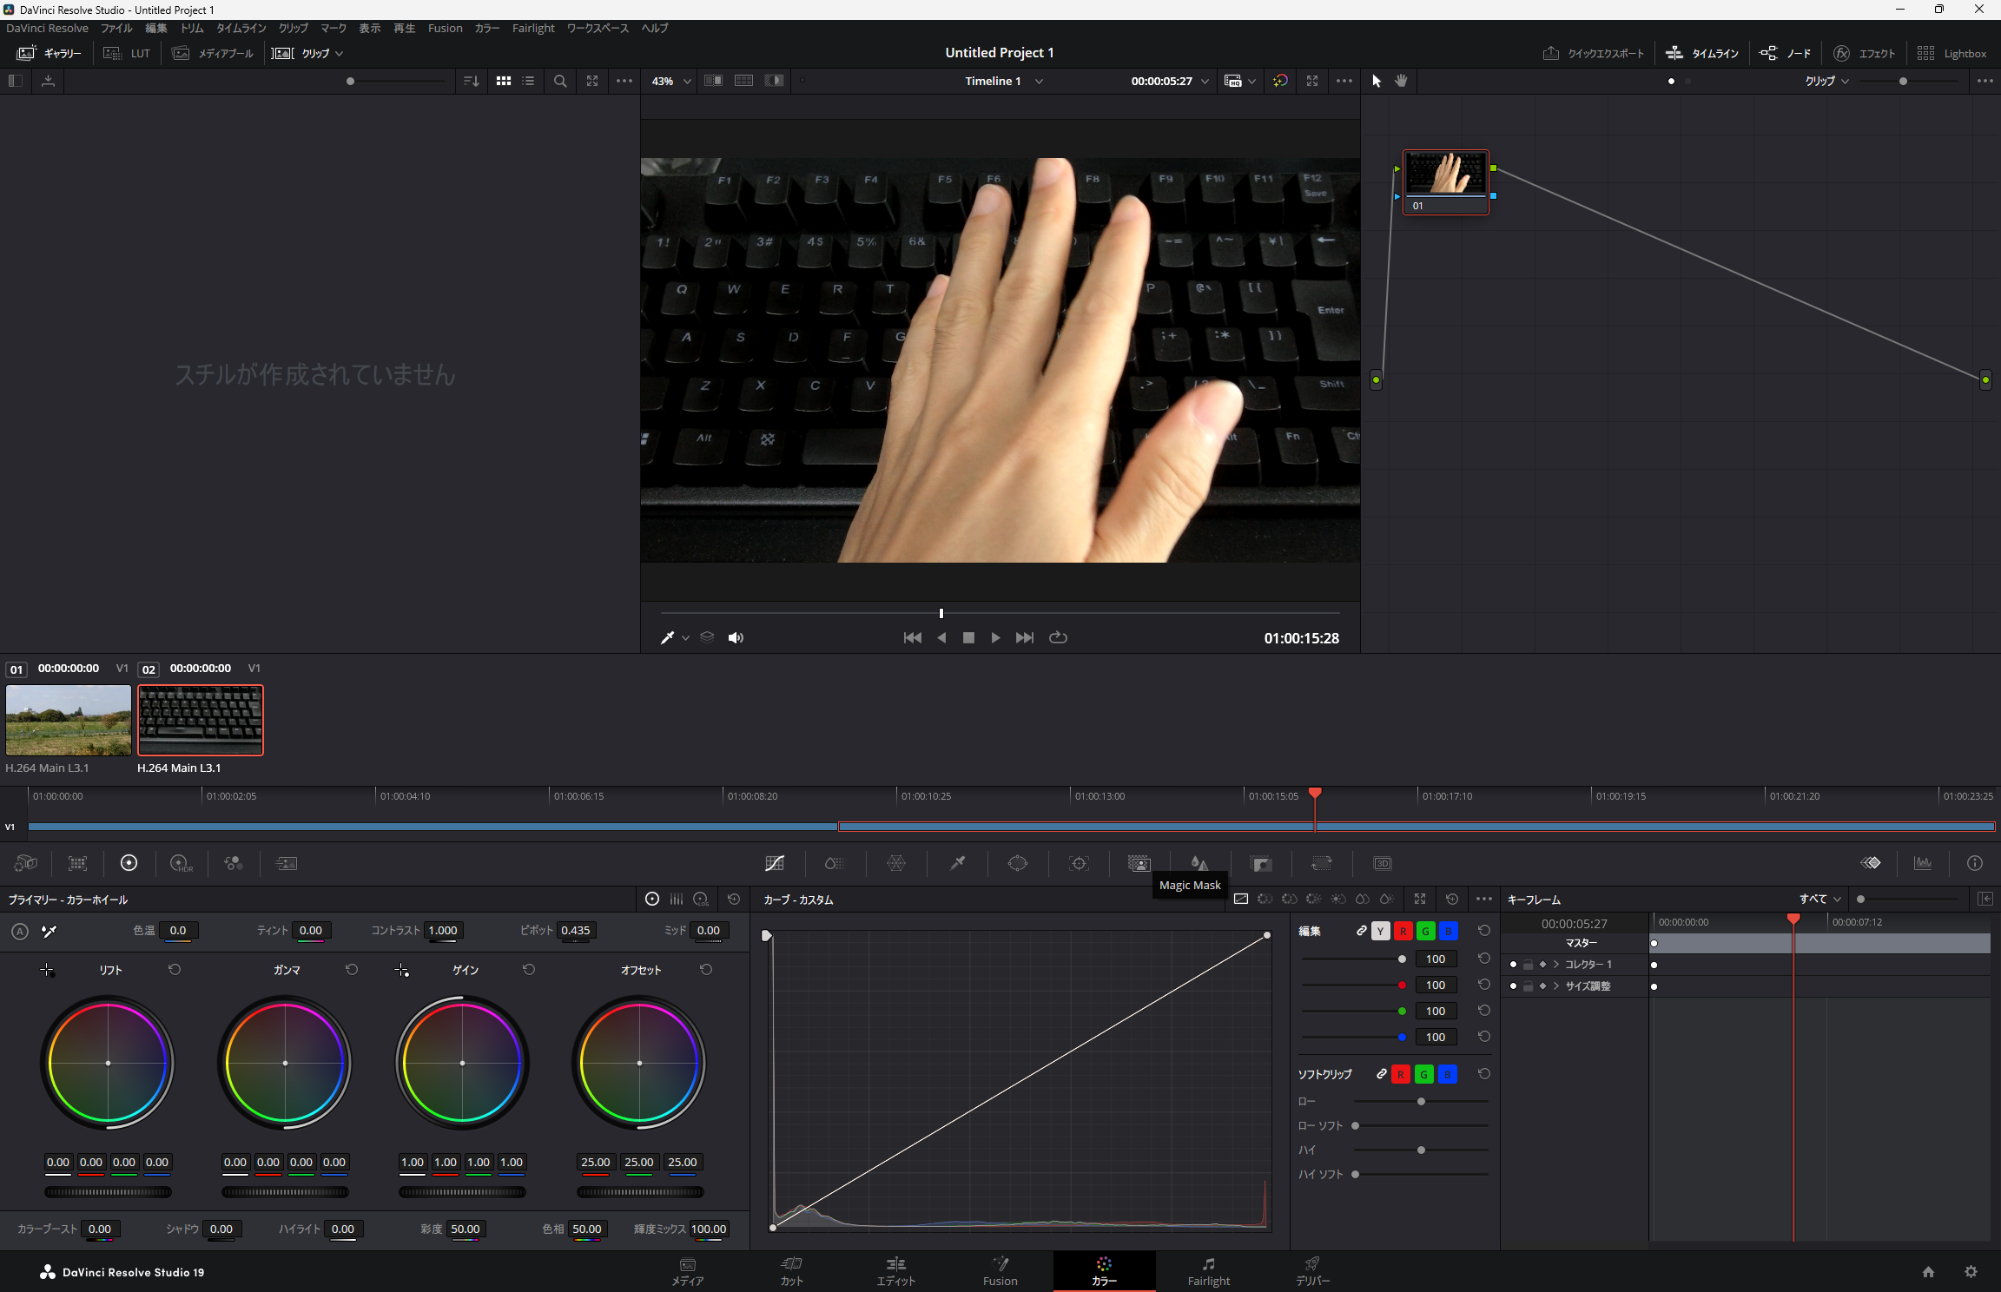2001x1292 pixels.
Task: Click the クイックエクスポート button
Action: pyautogui.click(x=1594, y=53)
